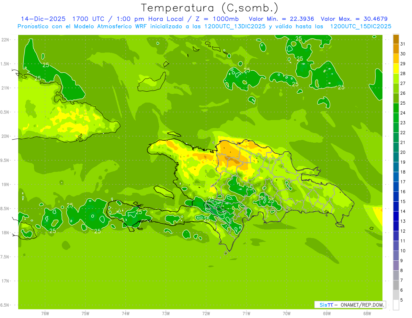The image size is (412, 318).
Task: Select the 1200UTC_13DIC2025 initialization time
Action: [235, 26]
